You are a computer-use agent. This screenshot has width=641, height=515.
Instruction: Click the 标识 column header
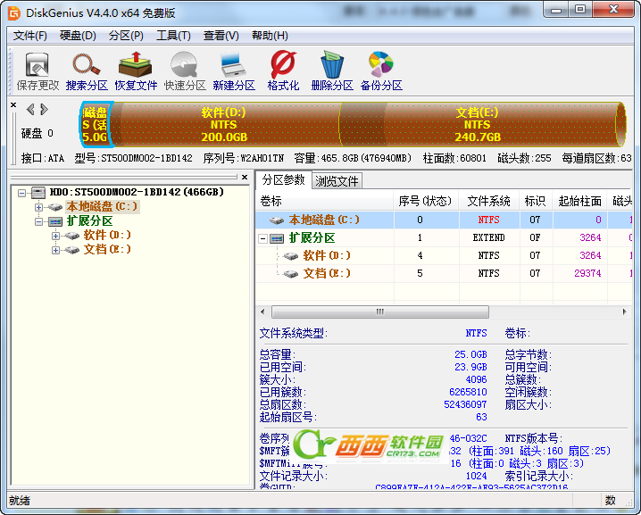[535, 201]
